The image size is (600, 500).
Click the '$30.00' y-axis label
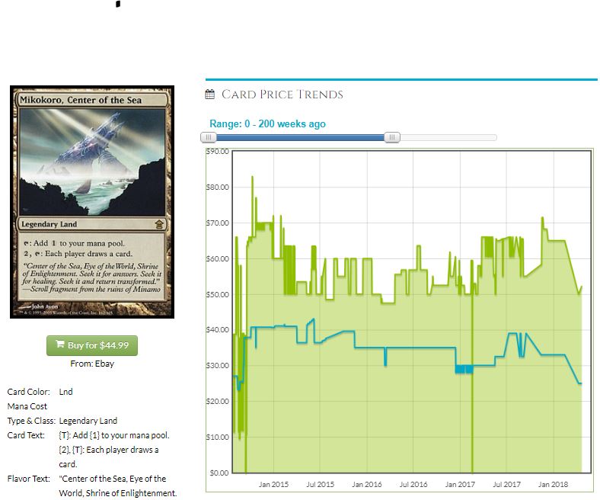tap(218, 366)
